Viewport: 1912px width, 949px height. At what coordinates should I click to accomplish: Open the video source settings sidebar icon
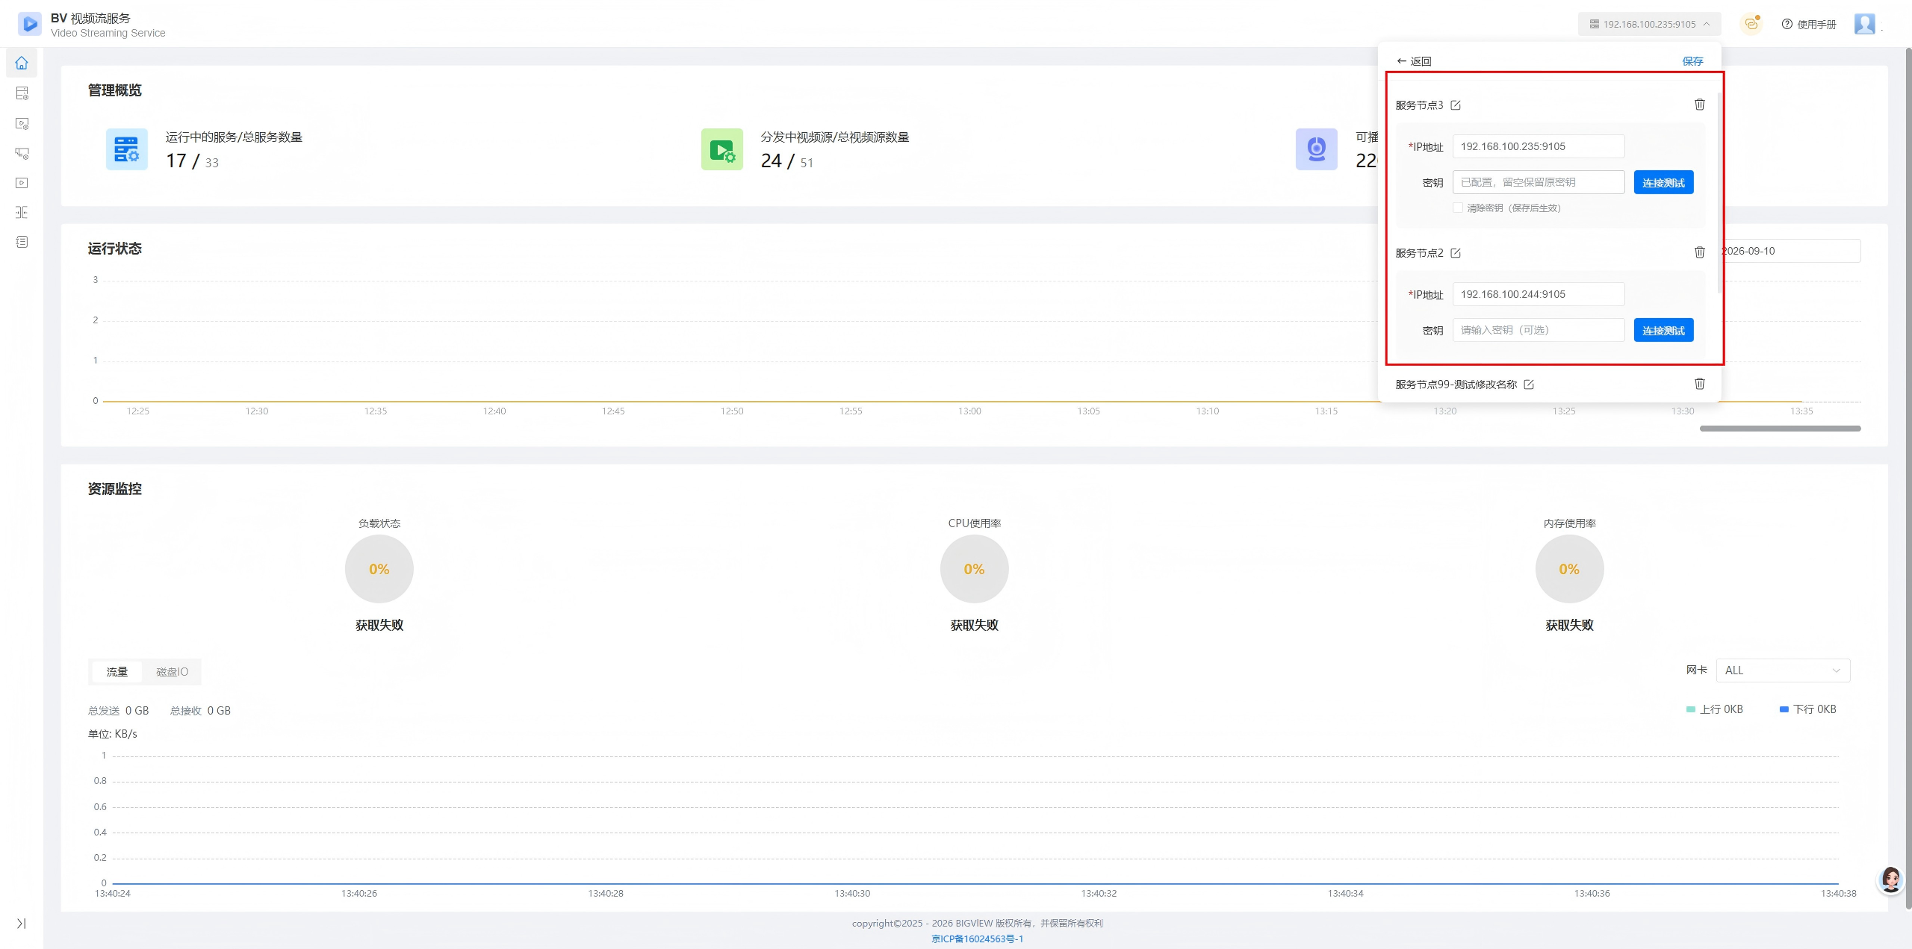[x=22, y=123]
